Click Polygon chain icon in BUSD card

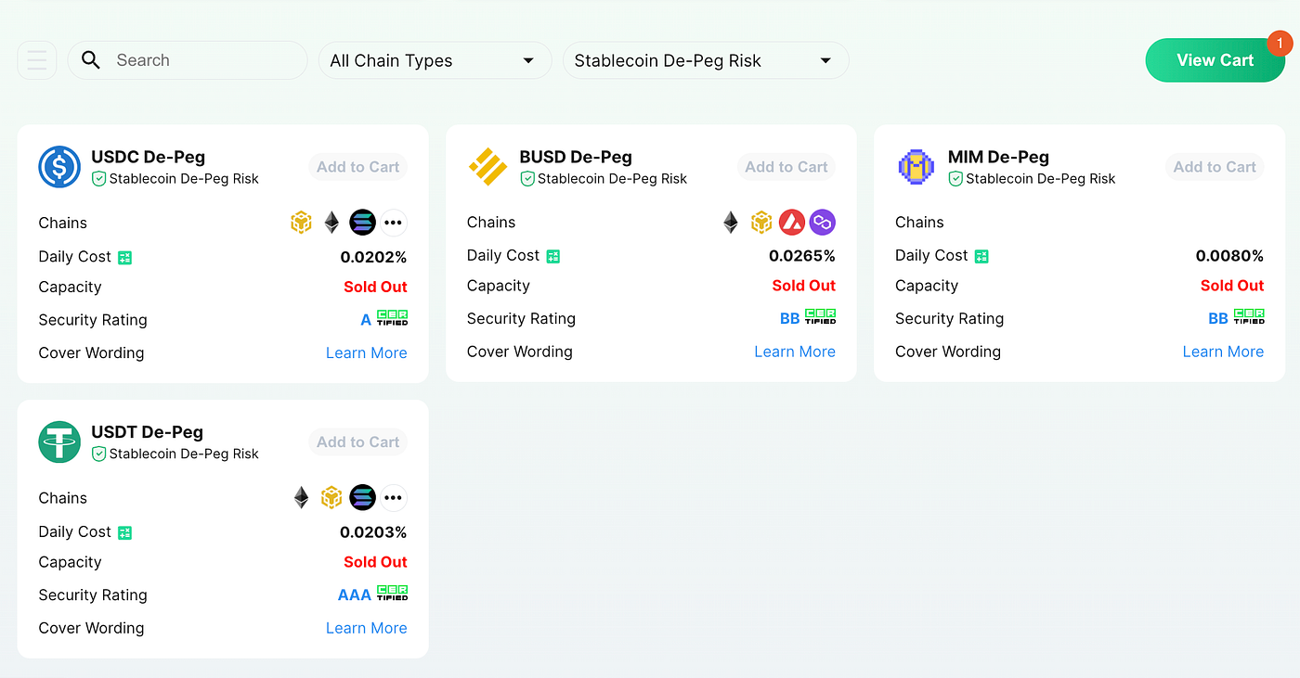(822, 222)
